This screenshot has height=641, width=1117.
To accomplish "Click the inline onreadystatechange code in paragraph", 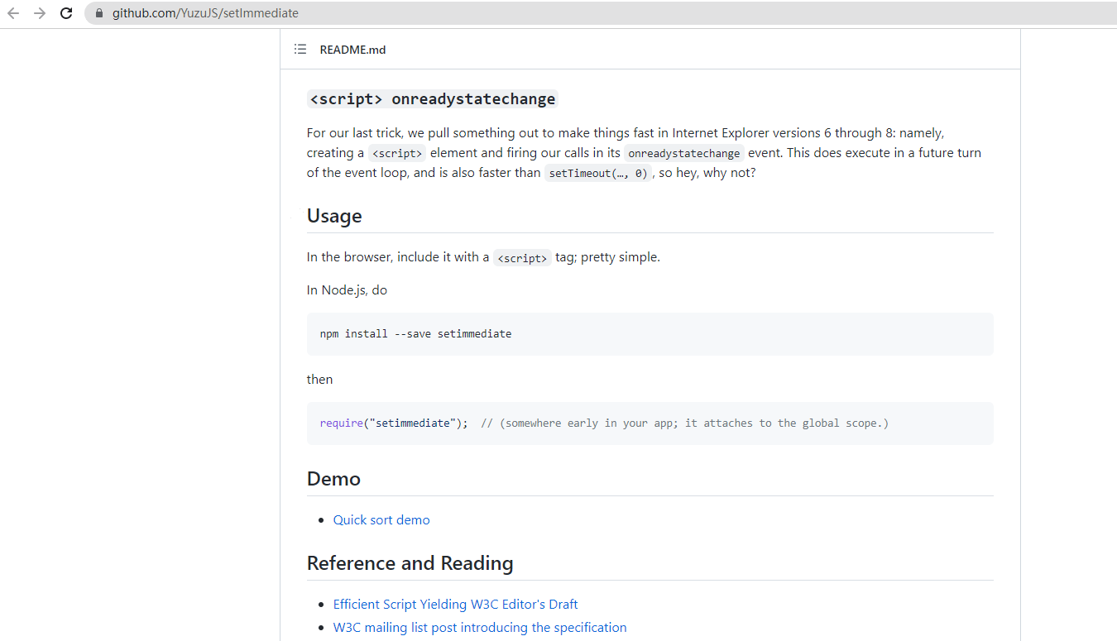I will click(683, 154).
